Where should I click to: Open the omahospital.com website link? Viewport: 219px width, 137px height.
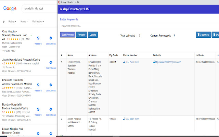[x=168, y=62]
